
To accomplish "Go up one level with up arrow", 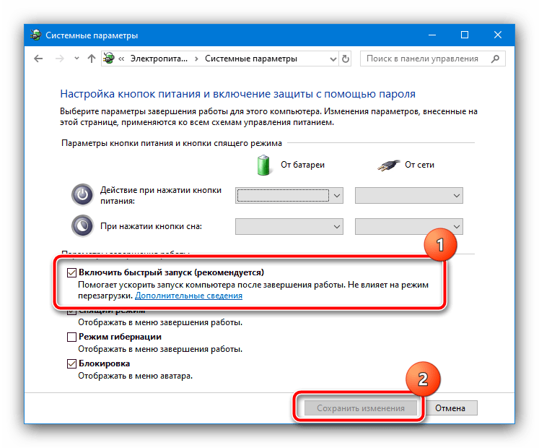I will click(92, 59).
